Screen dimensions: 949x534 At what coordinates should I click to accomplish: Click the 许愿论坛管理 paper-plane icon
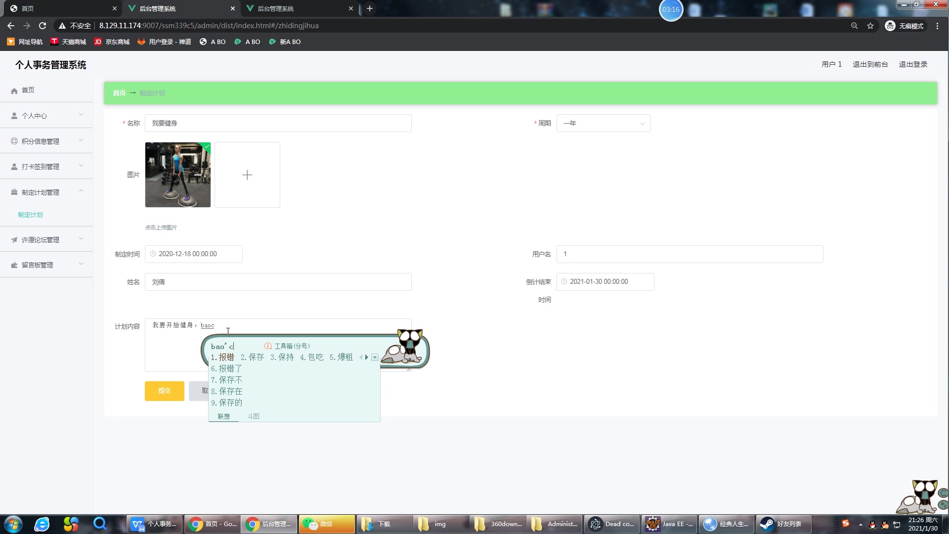(x=13, y=239)
